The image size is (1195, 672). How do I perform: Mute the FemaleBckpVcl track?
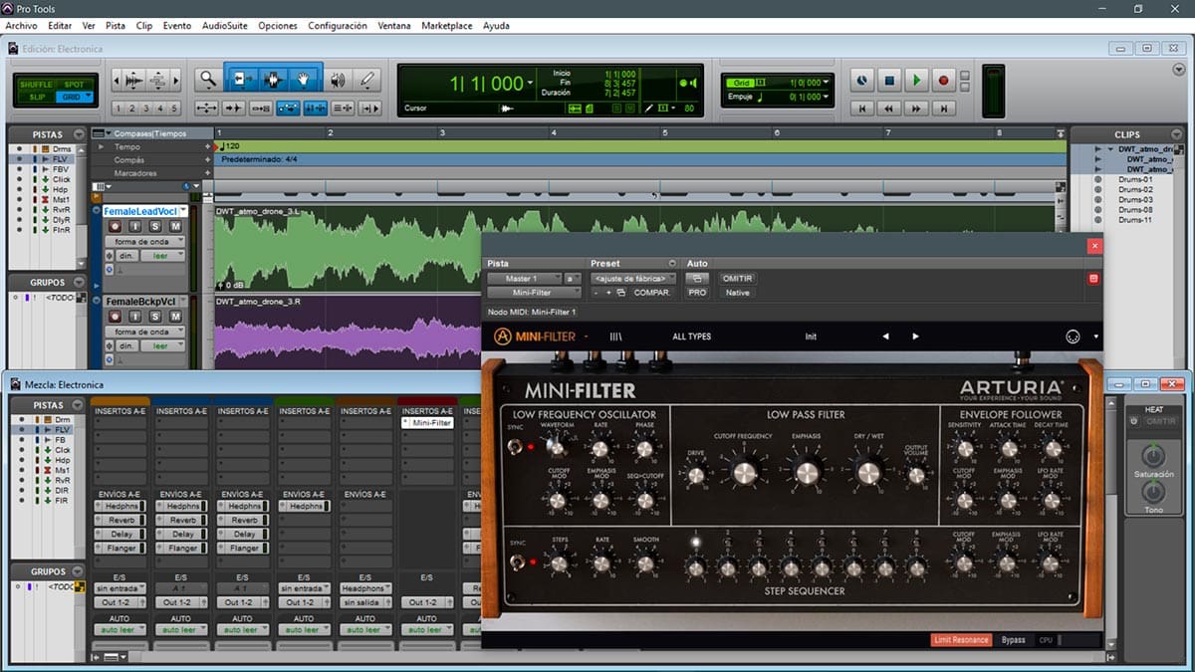coord(175,316)
